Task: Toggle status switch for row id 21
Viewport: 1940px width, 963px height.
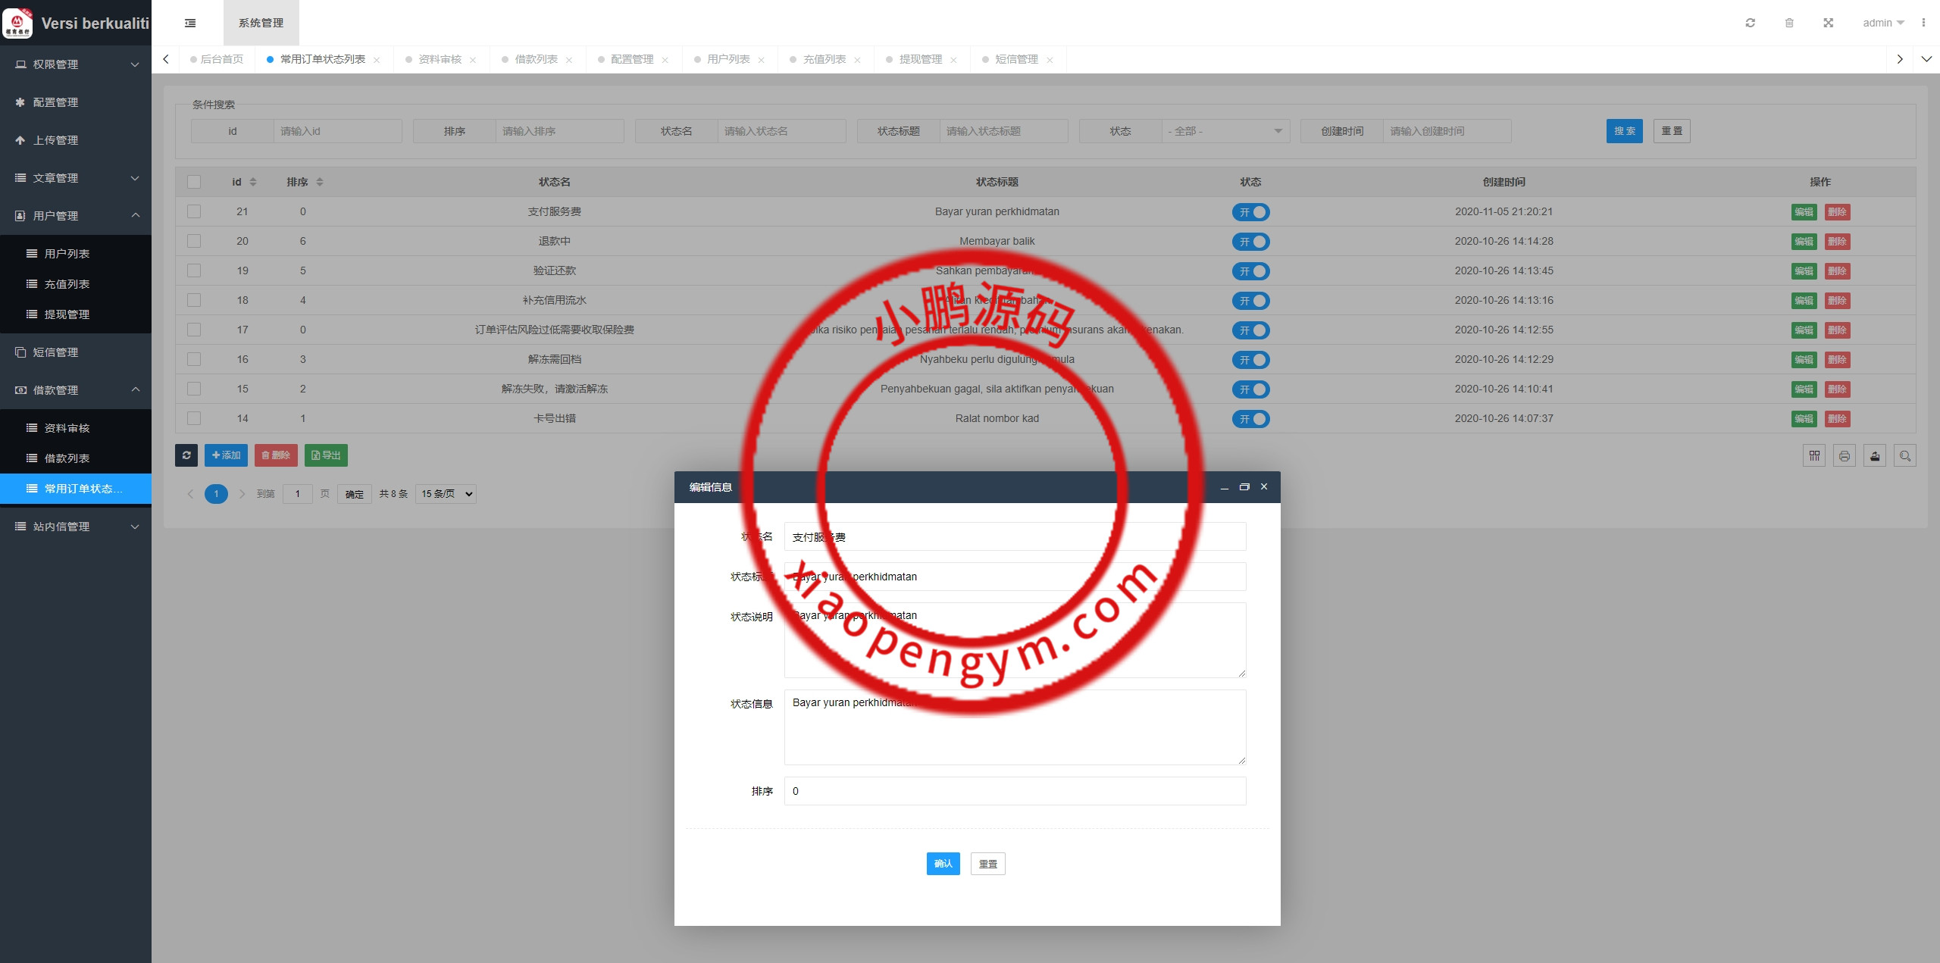Action: [1250, 212]
